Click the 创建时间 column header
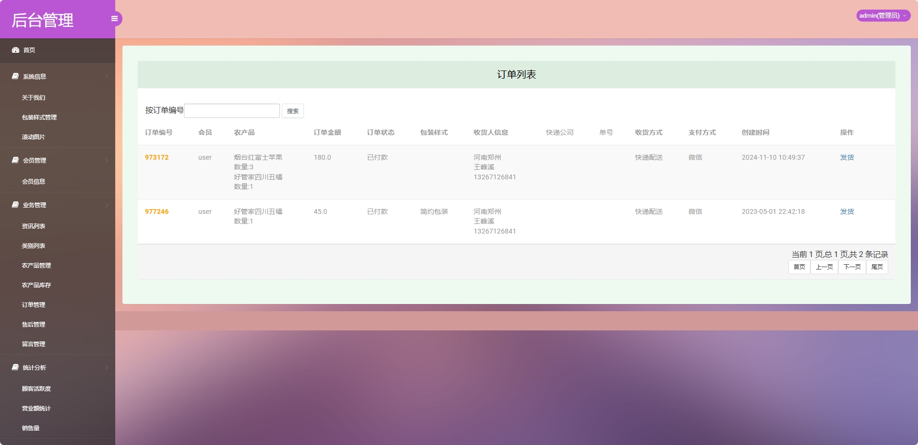The width and height of the screenshot is (918, 445). point(755,132)
